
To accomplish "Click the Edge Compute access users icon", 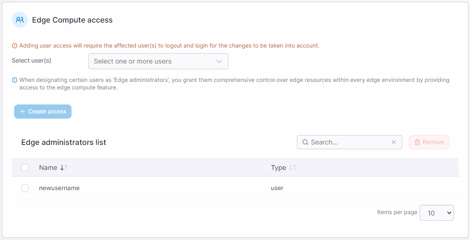I will pos(20,20).
